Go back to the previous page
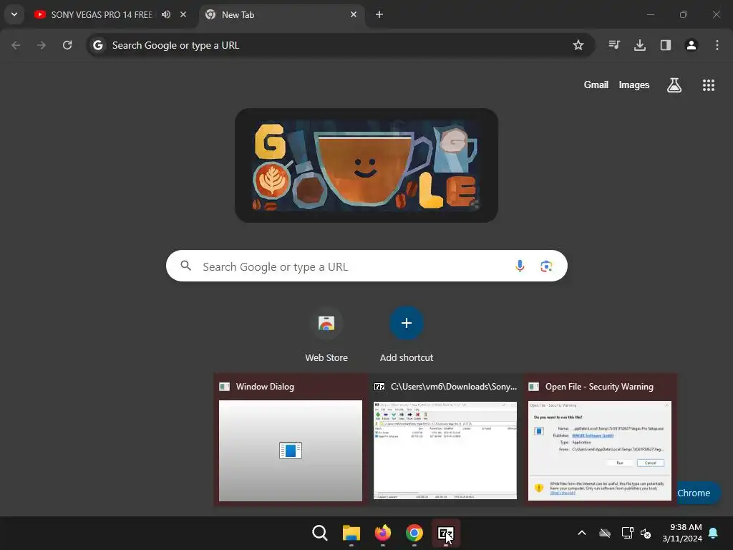This screenshot has width=733, height=550. (x=16, y=45)
